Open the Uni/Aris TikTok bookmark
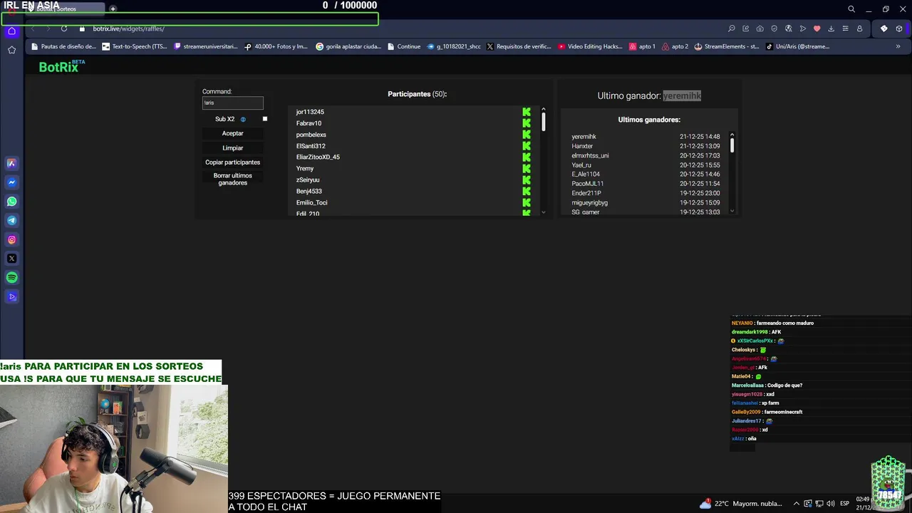 tap(797, 46)
